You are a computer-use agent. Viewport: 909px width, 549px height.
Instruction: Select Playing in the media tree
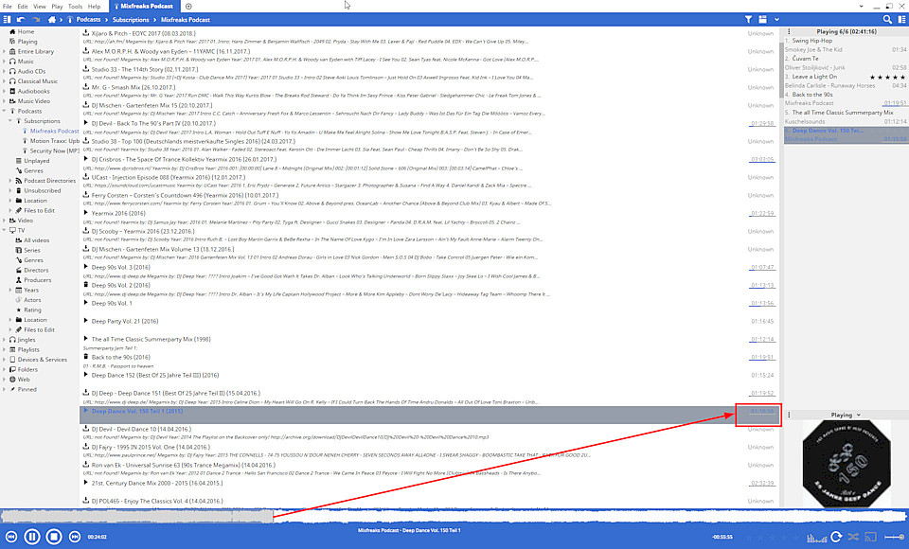click(27, 41)
